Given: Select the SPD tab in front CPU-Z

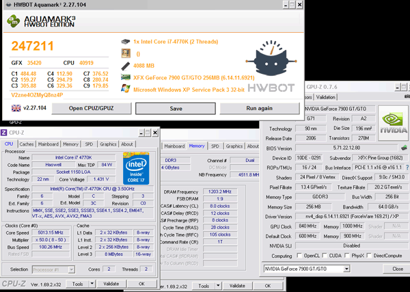Looking at the screenshot, I should click(x=89, y=144).
